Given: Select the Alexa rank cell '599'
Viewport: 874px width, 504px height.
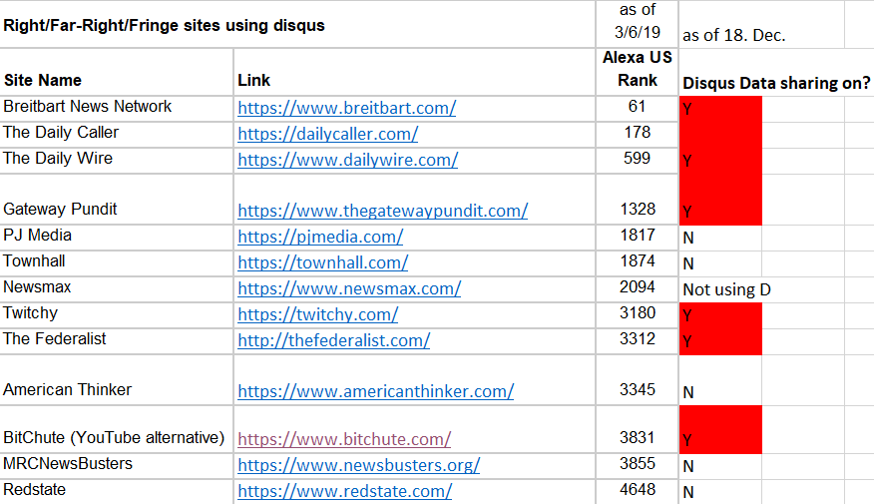Looking at the screenshot, I should tap(638, 161).
